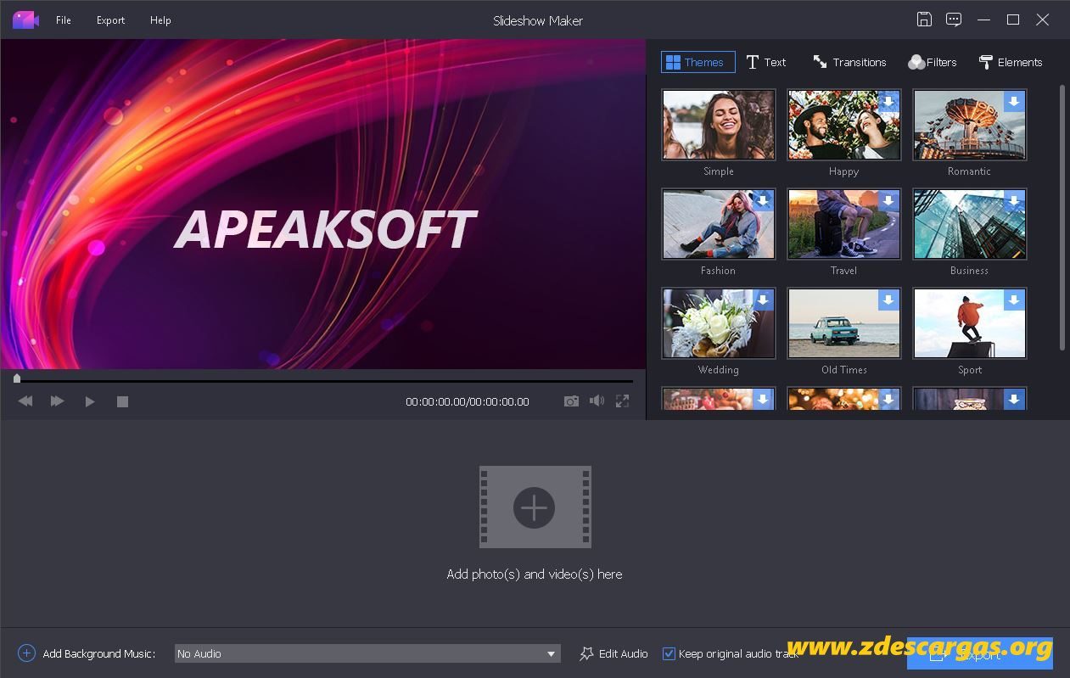Click the 'Business' theme label
The width and height of the screenshot is (1070, 678).
[970, 271]
